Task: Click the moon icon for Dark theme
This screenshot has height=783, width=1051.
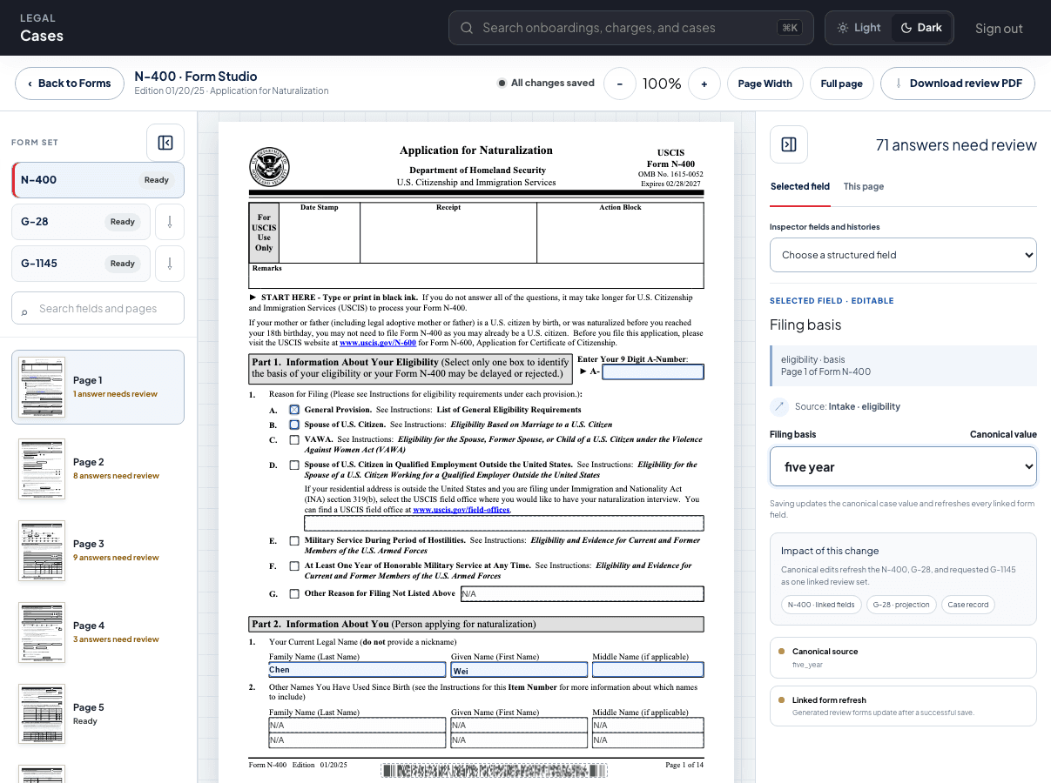Action: point(906,28)
